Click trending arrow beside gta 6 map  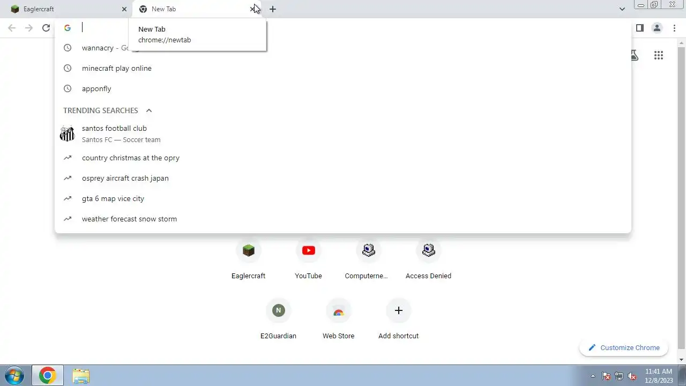pyautogui.click(x=68, y=198)
